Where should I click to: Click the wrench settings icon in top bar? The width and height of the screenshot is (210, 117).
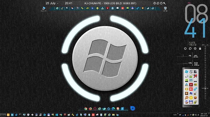164,3
